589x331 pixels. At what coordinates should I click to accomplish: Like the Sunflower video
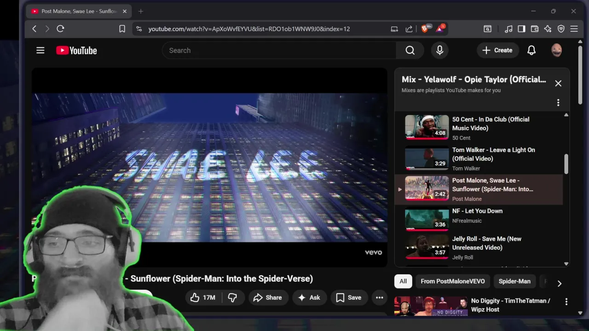203,297
